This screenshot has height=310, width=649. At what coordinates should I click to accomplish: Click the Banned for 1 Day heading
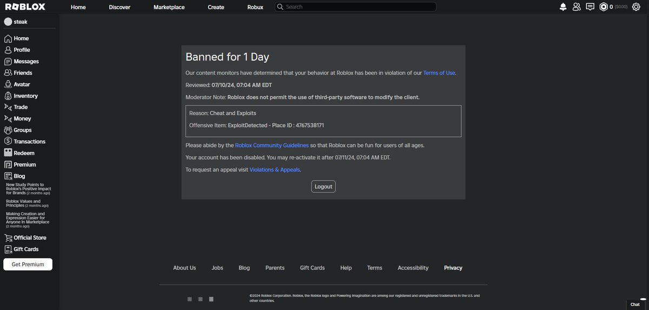click(x=227, y=57)
